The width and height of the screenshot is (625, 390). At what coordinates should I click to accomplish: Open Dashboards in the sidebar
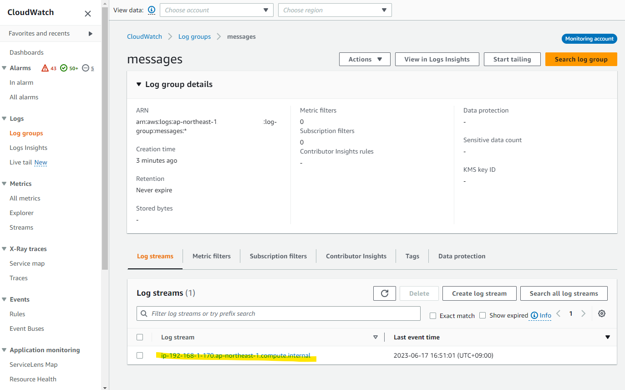pyautogui.click(x=26, y=52)
